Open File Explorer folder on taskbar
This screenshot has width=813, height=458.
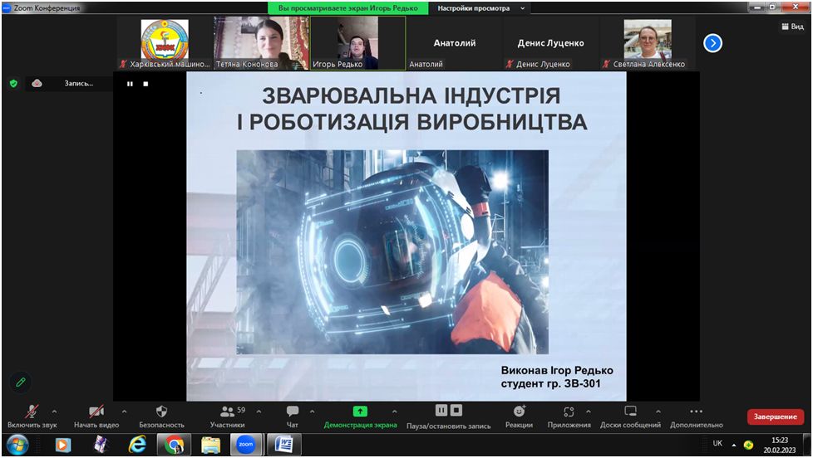pos(210,445)
